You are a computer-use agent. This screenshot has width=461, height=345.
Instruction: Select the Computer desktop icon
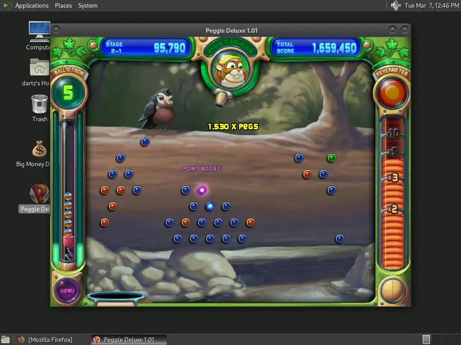point(39,36)
